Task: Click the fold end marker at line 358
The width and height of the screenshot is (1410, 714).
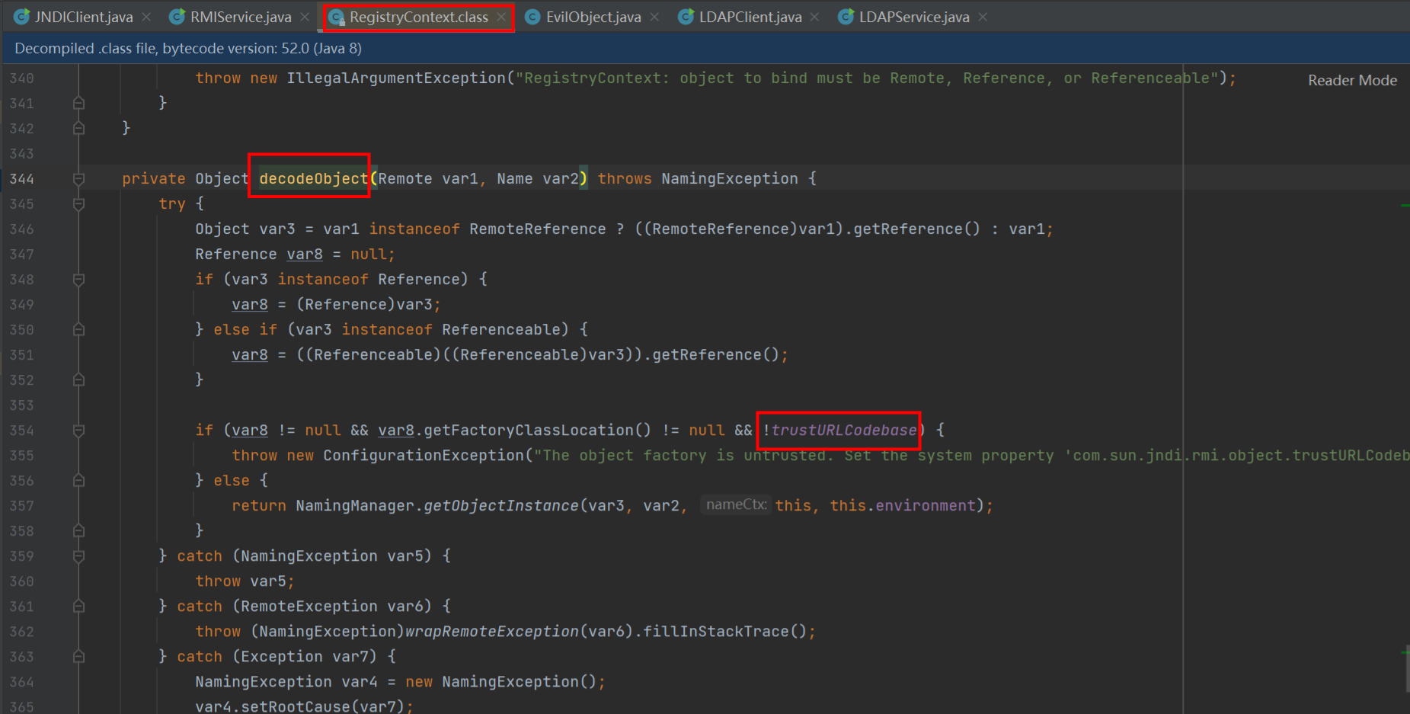Action: tap(78, 530)
